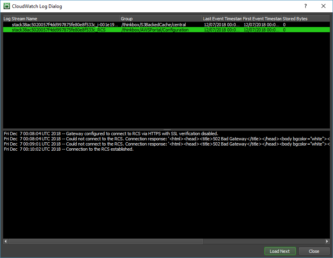
Task: Click First Event Timestamp cell of the S3BackedCache row
Action: (x=261, y=25)
